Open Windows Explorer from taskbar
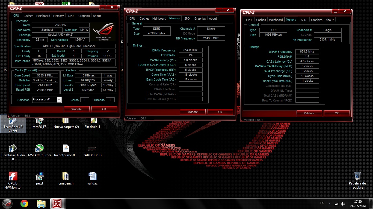 [41, 204]
